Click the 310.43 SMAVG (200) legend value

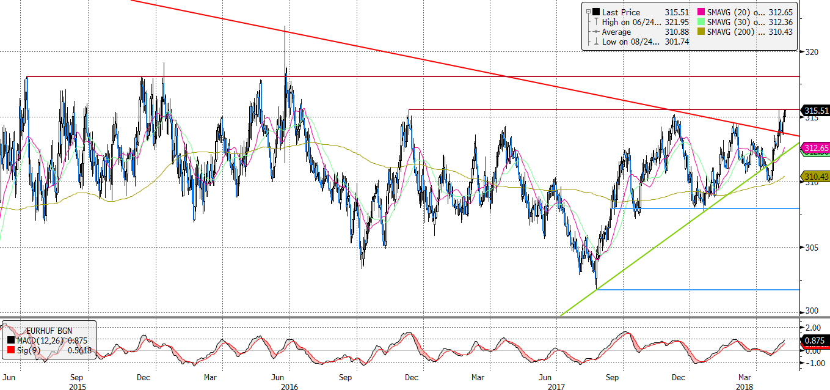[780, 32]
